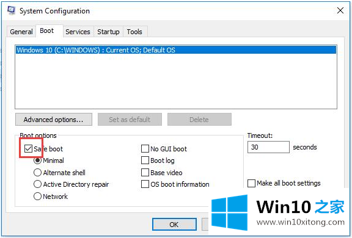
Task: Click the Timeout seconds input field
Action: coord(268,147)
